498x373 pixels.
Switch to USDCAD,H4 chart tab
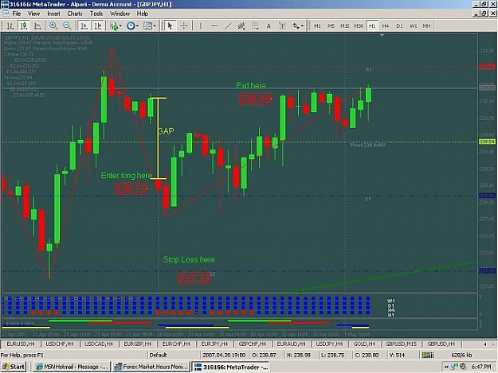[x=99, y=344]
